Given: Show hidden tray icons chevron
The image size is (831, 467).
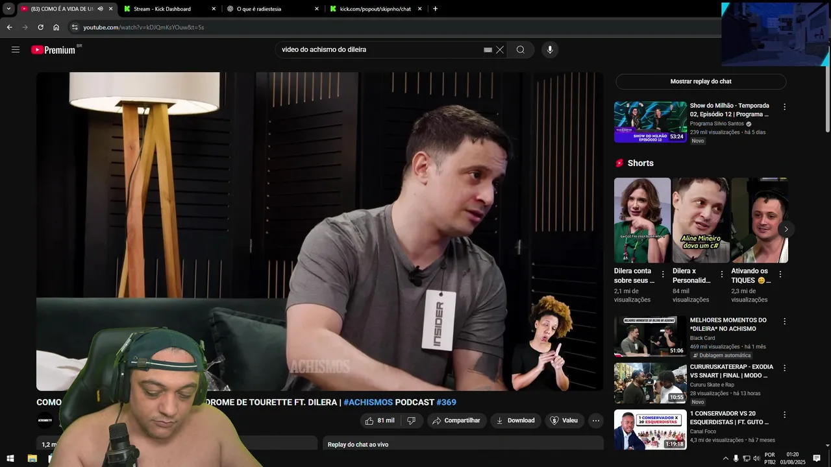Looking at the screenshot, I should tap(725, 459).
